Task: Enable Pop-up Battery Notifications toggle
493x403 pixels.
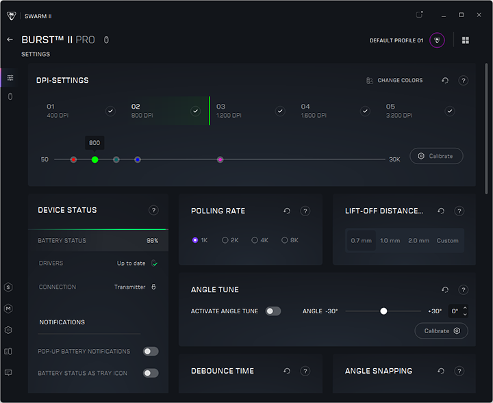Action: 151,352
